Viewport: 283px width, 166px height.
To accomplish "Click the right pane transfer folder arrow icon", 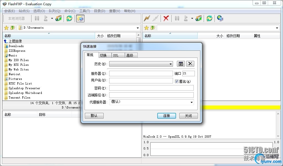I will [198, 18].
